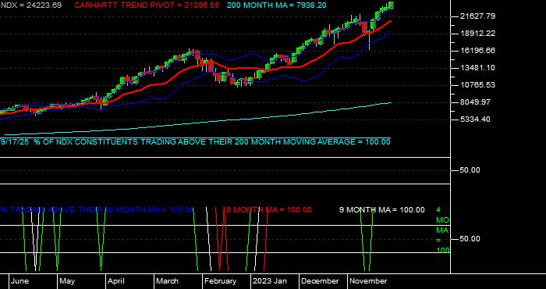
Task: Select the June marker on the time axis
Action: [19, 281]
